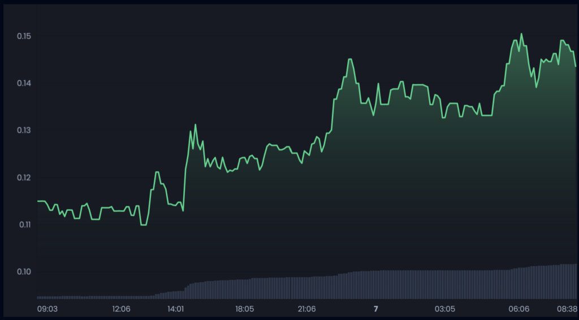Select the 12:06 time axis marker

[x=121, y=309]
